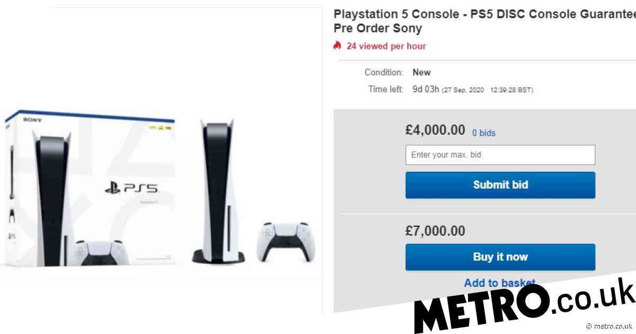The width and height of the screenshot is (636, 334).
Task: Click the Sony logo on the box
Action: (31, 121)
